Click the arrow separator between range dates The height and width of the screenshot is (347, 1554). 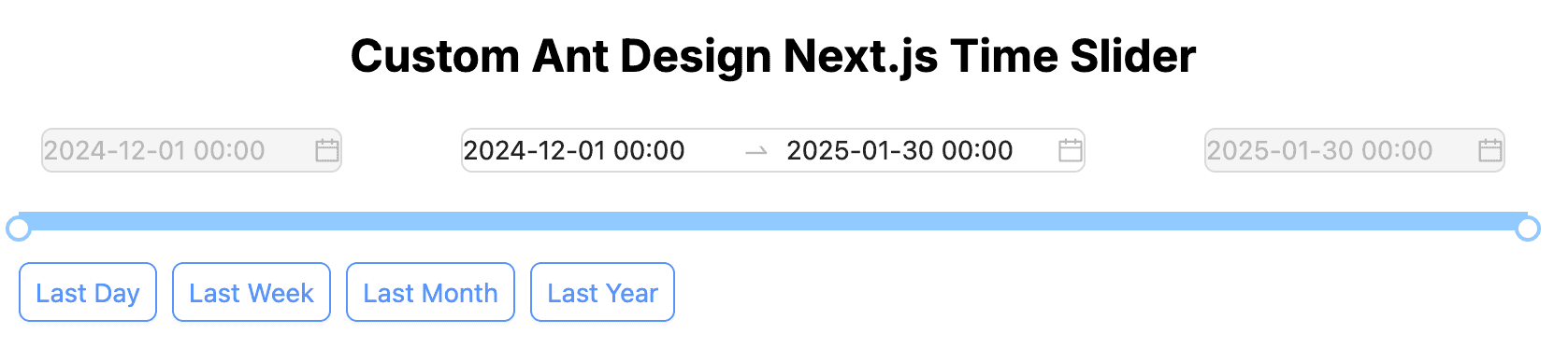755,151
